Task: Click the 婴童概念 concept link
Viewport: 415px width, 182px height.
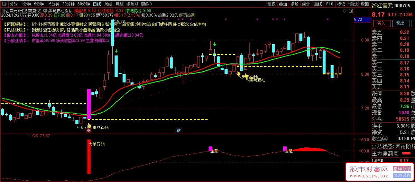Action: (x=79, y=25)
